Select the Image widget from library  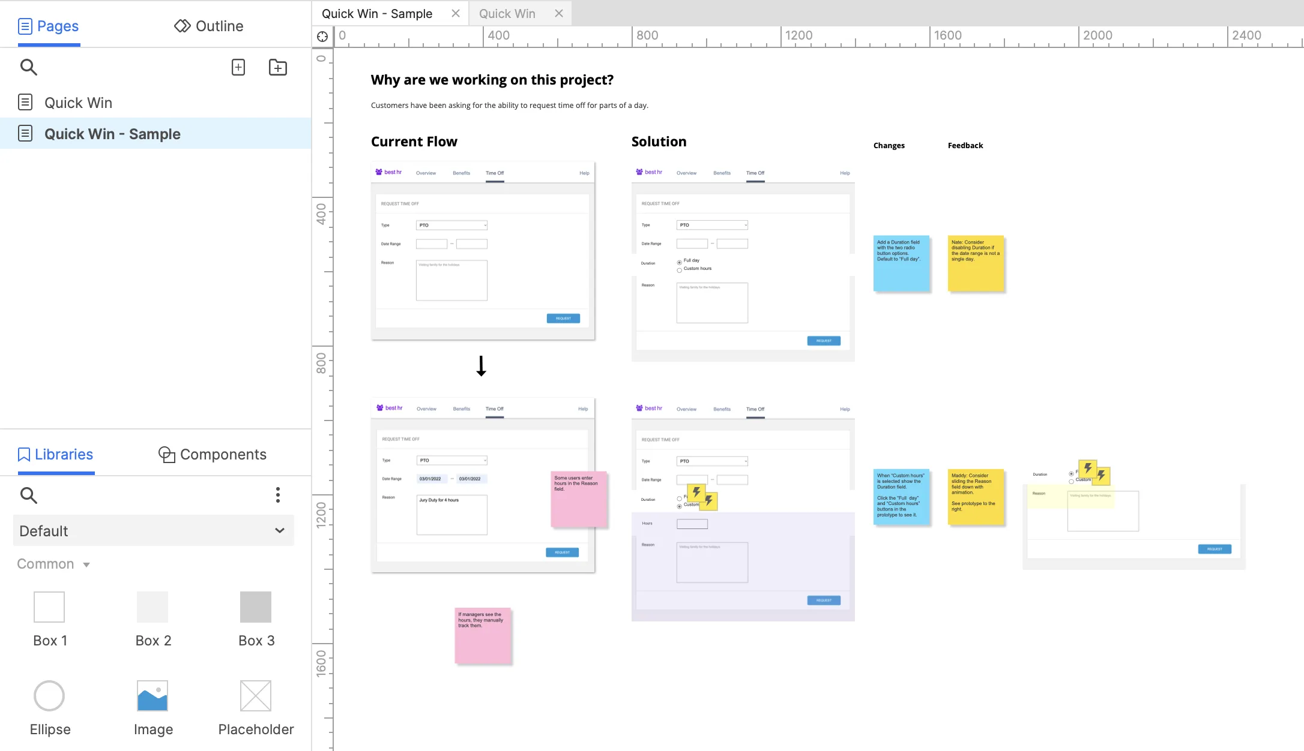152,696
